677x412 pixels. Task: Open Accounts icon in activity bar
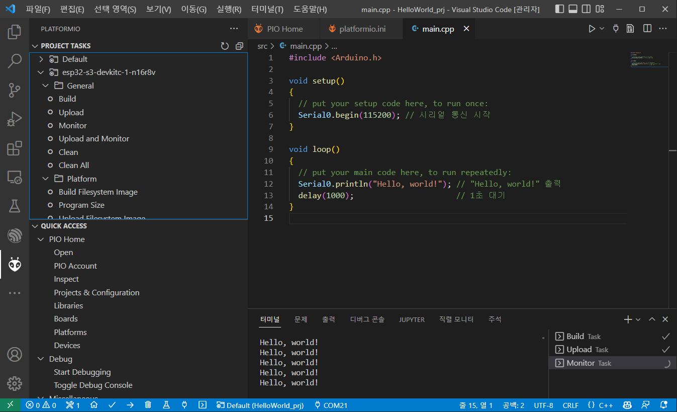point(15,354)
